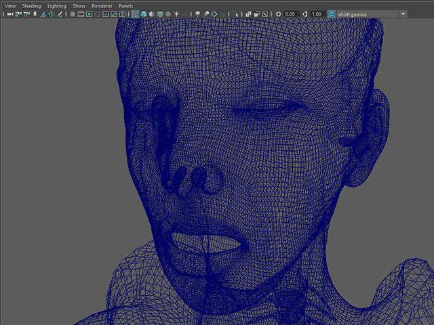This screenshot has height=325, width=434.
Task: Open the camera Bookmarks icon
Action: point(35,14)
